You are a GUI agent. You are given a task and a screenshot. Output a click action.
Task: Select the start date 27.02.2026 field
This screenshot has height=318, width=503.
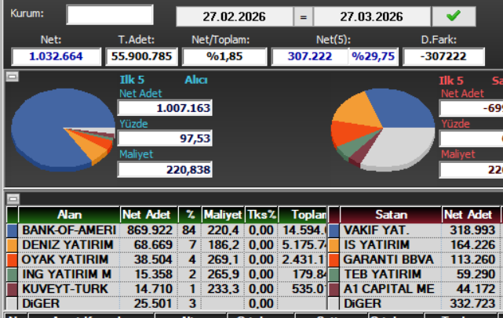(235, 16)
